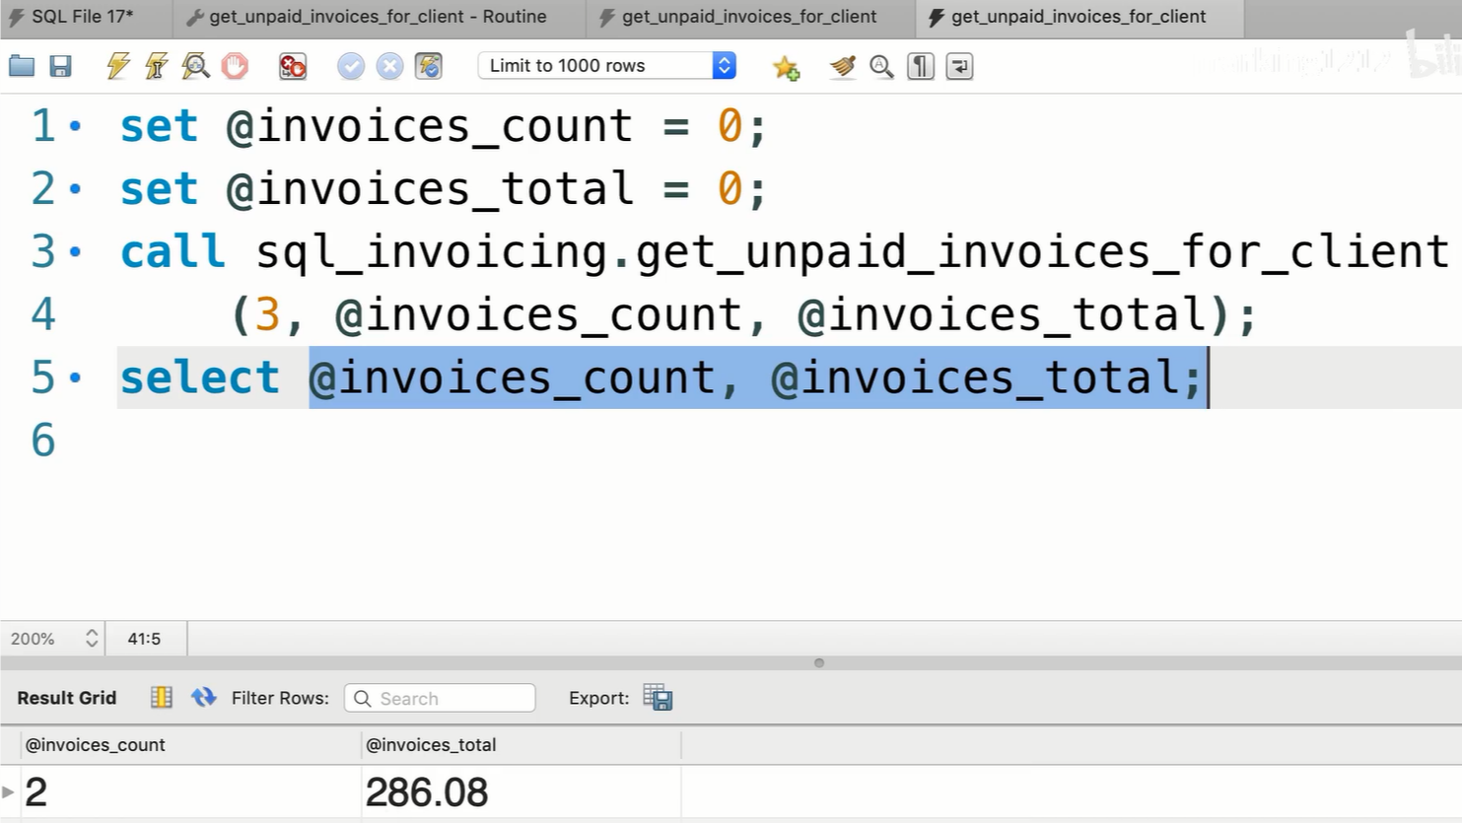Click the splitter handle dot above results
Screen dimensions: 1462x823
[x=818, y=662]
